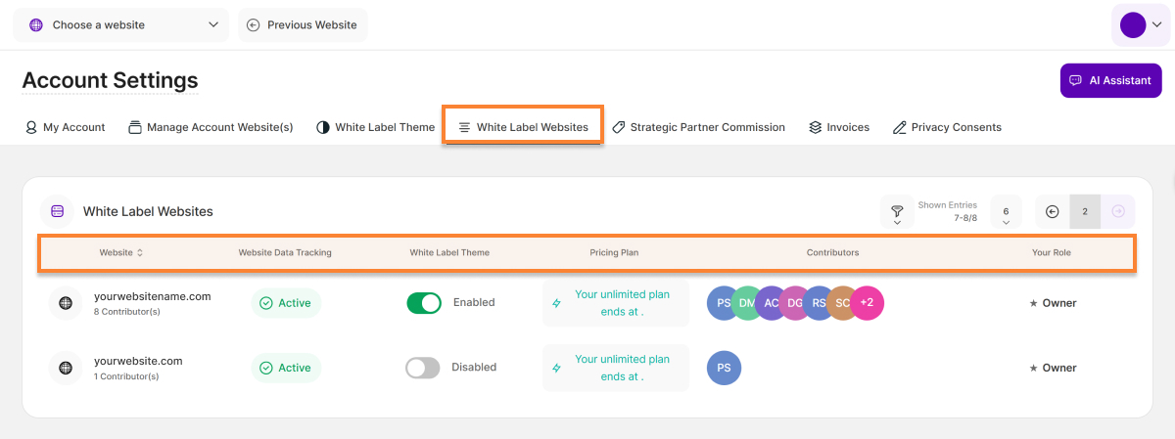The height and width of the screenshot is (439, 1175).
Task: Click the Previous Website button
Action: (x=303, y=25)
